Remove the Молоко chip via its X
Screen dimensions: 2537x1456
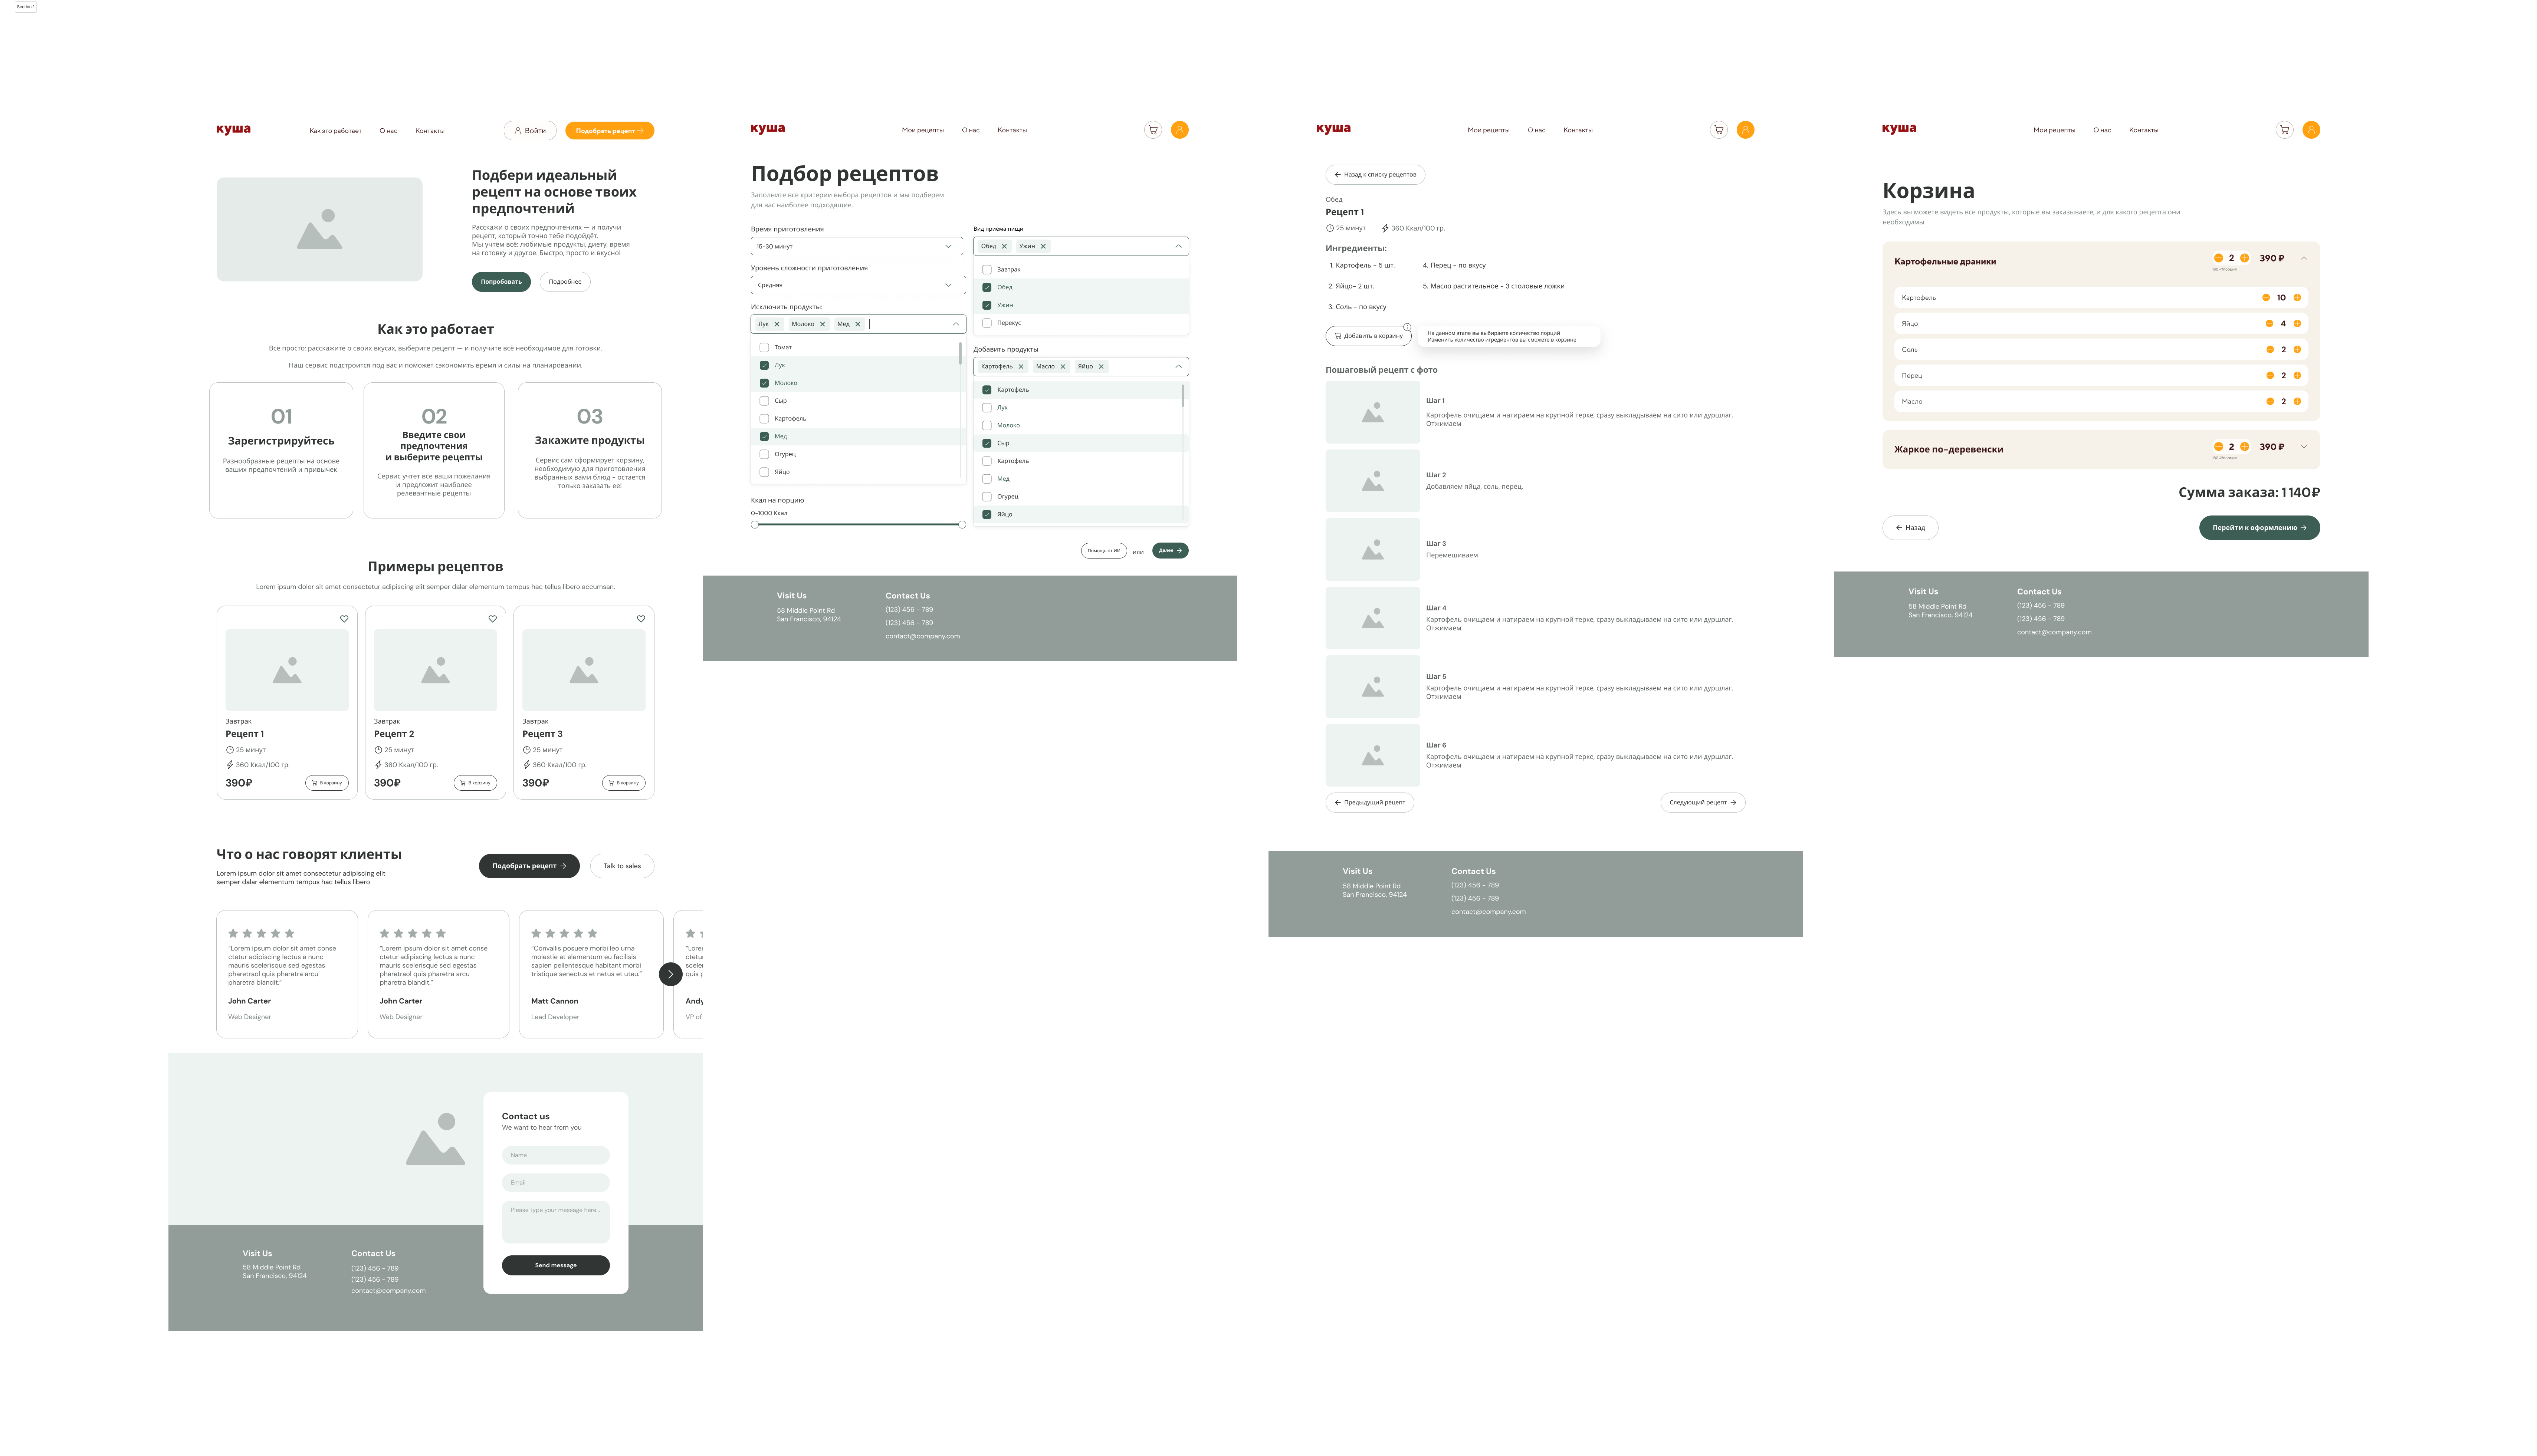coord(822,324)
